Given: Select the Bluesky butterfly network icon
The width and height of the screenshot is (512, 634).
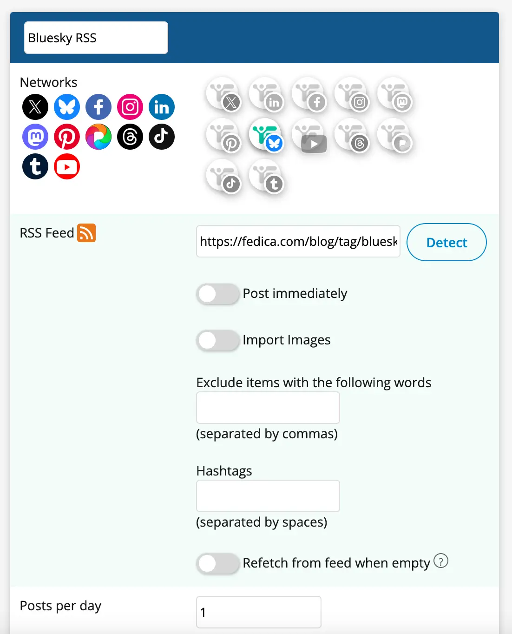Looking at the screenshot, I should pos(67,107).
